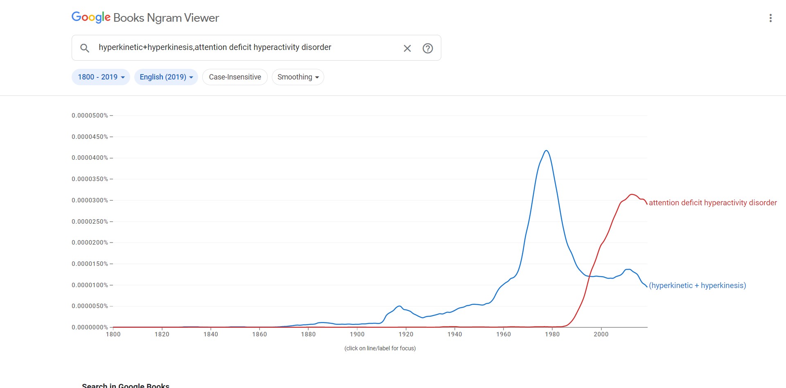The height and width of the screenshot is (388, 786).
Task: Click the search magnifier icon
Action: 85,48
